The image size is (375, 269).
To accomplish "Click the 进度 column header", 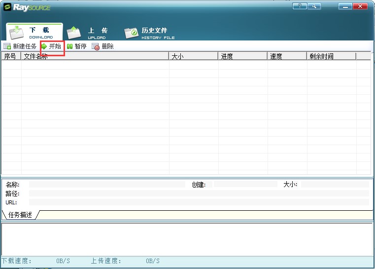I will coord(242,56).
